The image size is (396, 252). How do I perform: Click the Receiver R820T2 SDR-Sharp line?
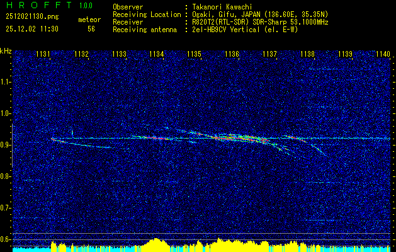coord(260,22)
